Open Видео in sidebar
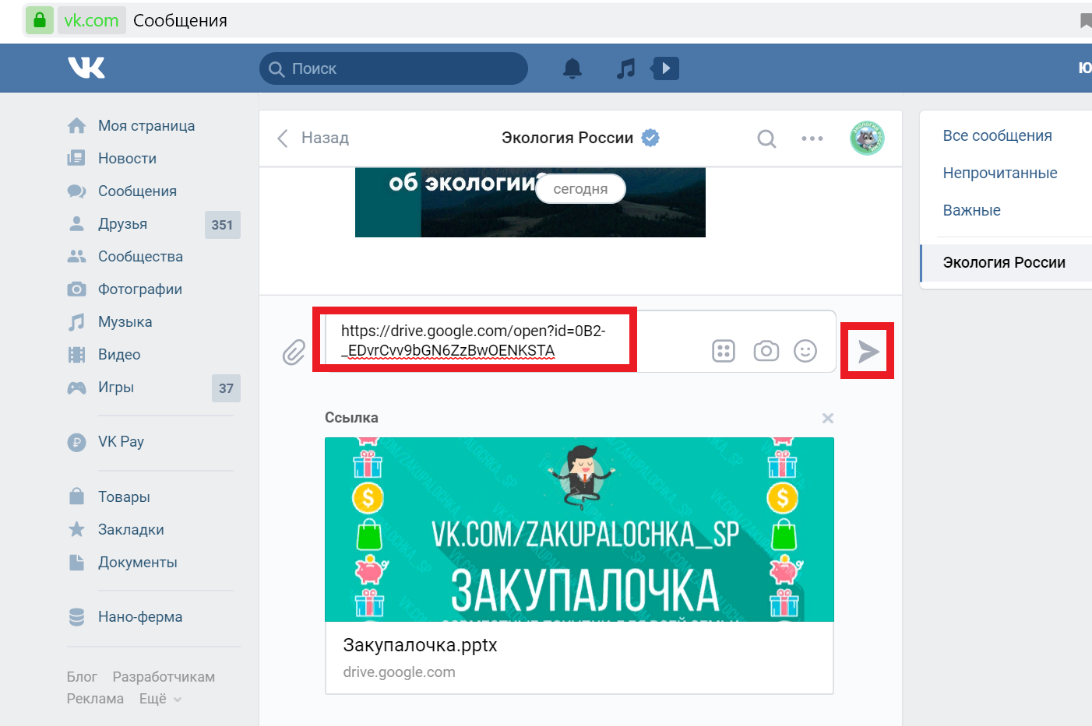The width and height of the screenshot is (1092, 726). click(x=119, y=355)
